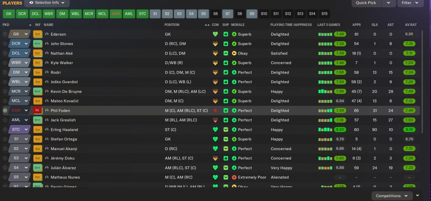This screenshot has height=201, width=431.
Task: Click Ederson's green heart condition icon
Action: pos(215,34)
